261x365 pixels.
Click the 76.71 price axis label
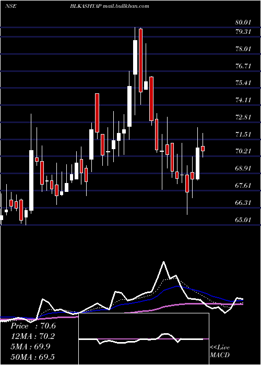pyautogui.click(x=243, y=66)
